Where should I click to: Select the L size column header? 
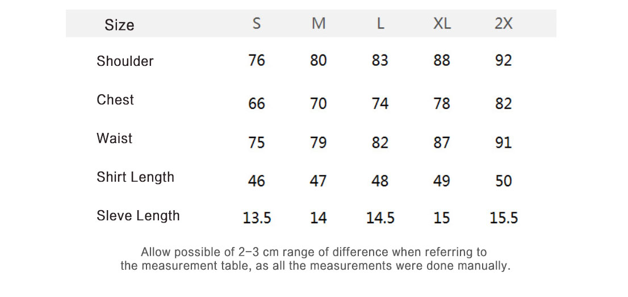point(380,24)
